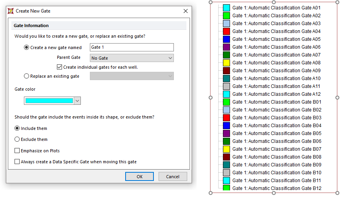The width and height of the screenshot is (345, 199).
Task: Click the blue swatch icon for gate B04
Action: [x=226, y=126]
